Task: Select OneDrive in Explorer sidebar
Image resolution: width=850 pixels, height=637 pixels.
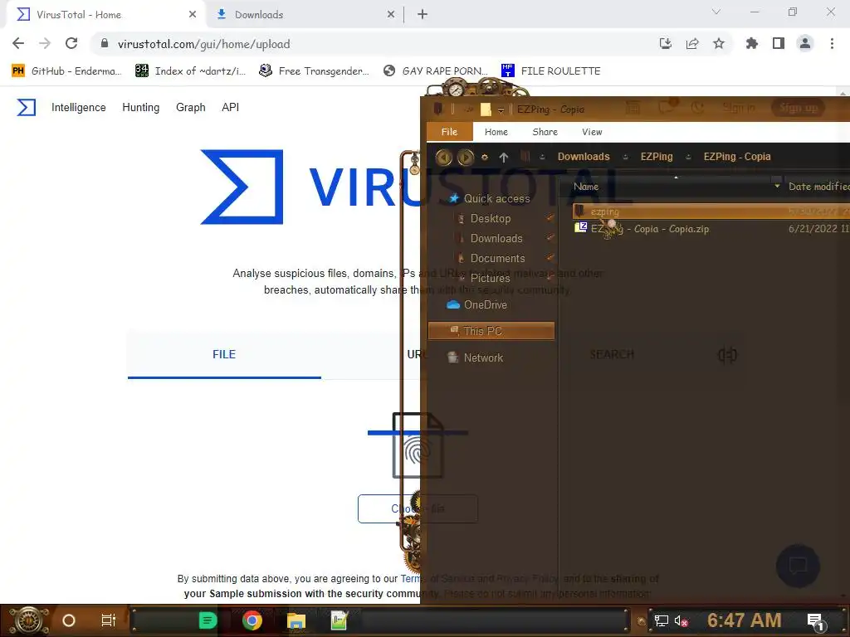Action: (477, 304)
